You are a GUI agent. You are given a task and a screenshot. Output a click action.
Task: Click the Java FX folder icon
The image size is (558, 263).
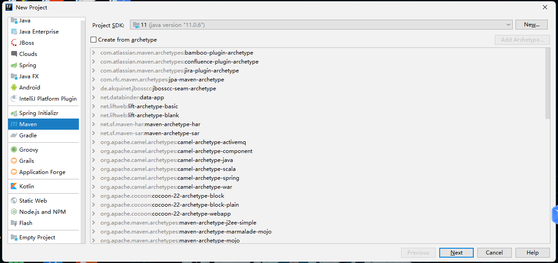(14, 76)
